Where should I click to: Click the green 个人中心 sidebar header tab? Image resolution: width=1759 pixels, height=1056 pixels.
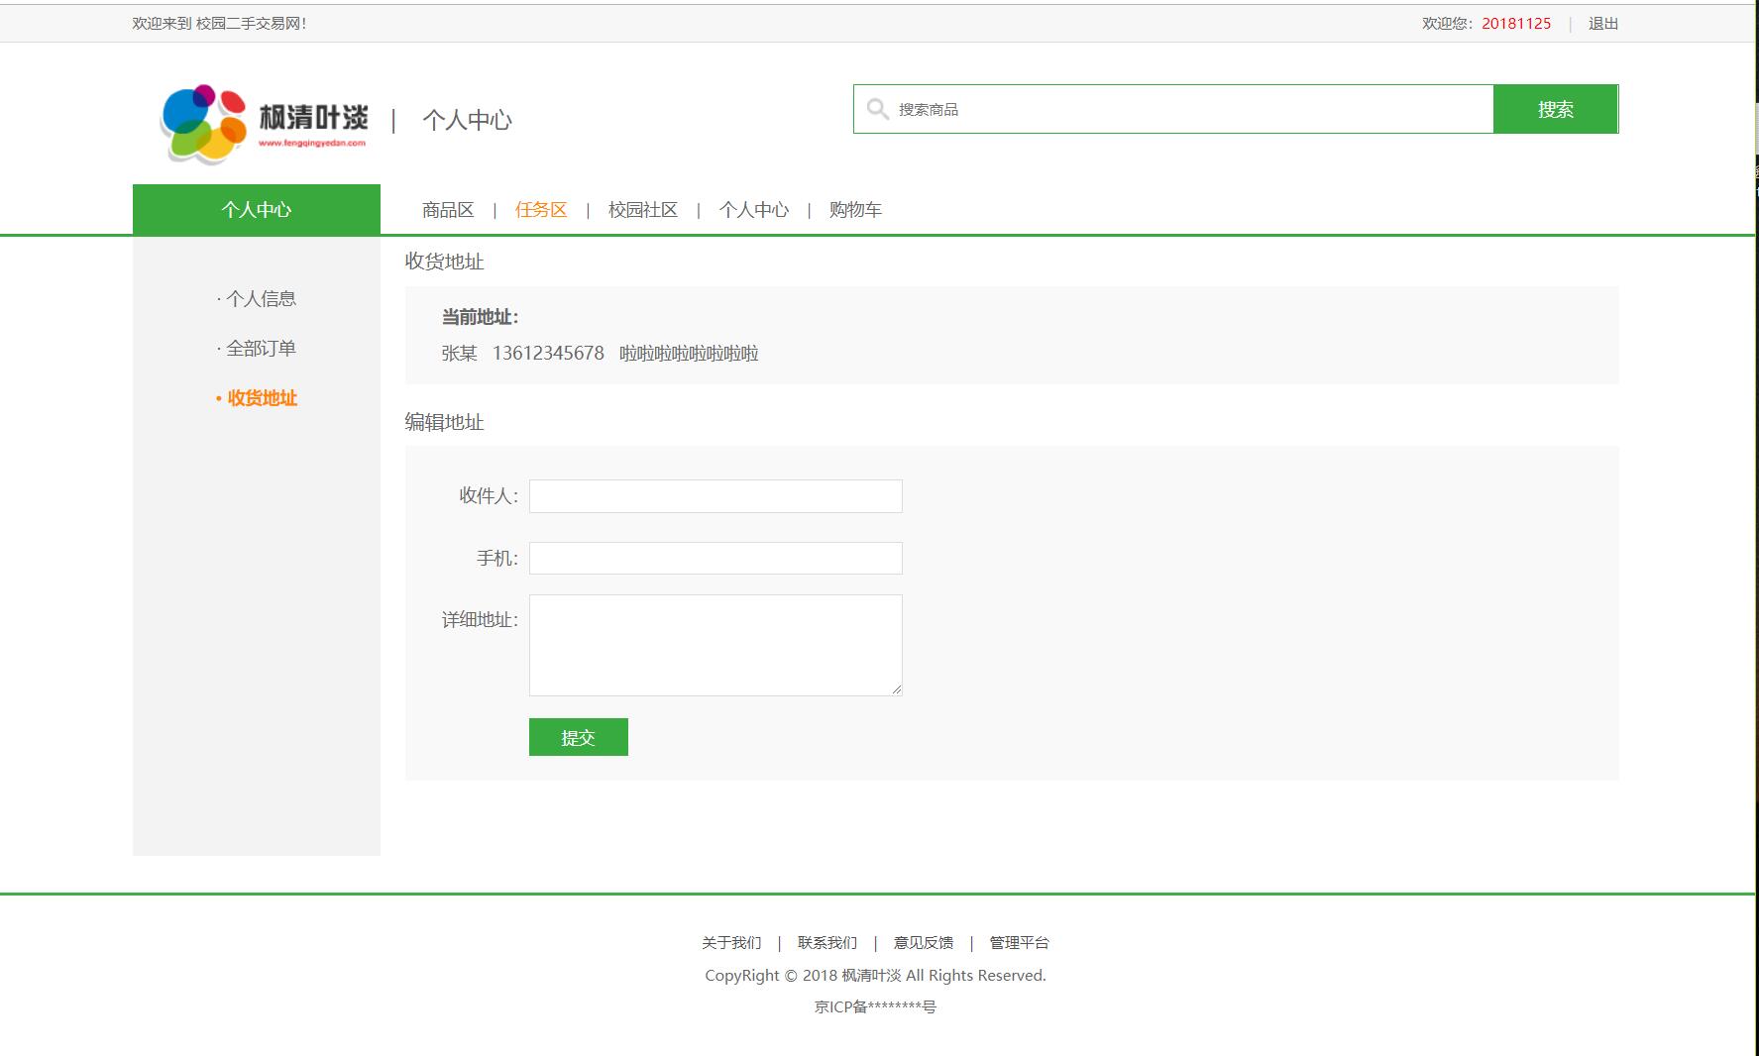[x=257, y=209]
